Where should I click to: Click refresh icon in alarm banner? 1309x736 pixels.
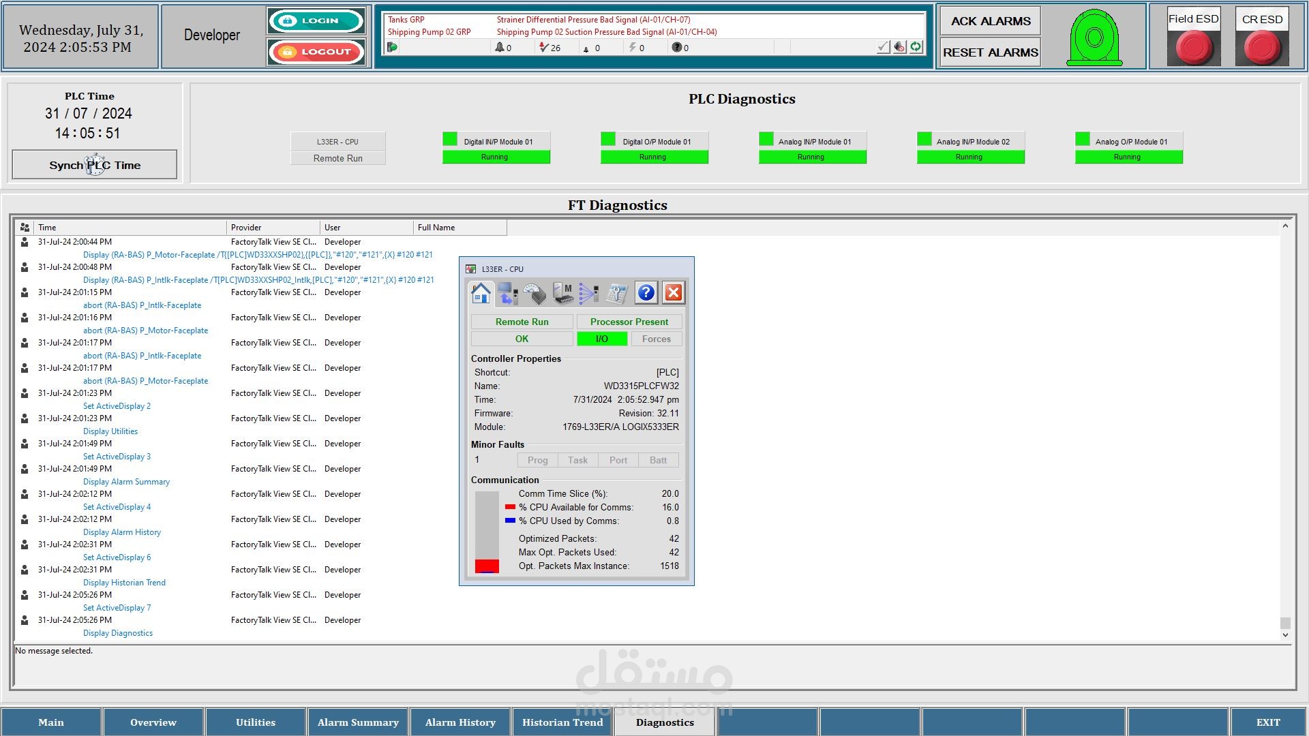[916, 47]
